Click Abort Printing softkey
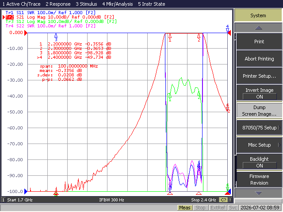283x212 pixels. pyautogui.click(x=259, y=59)
